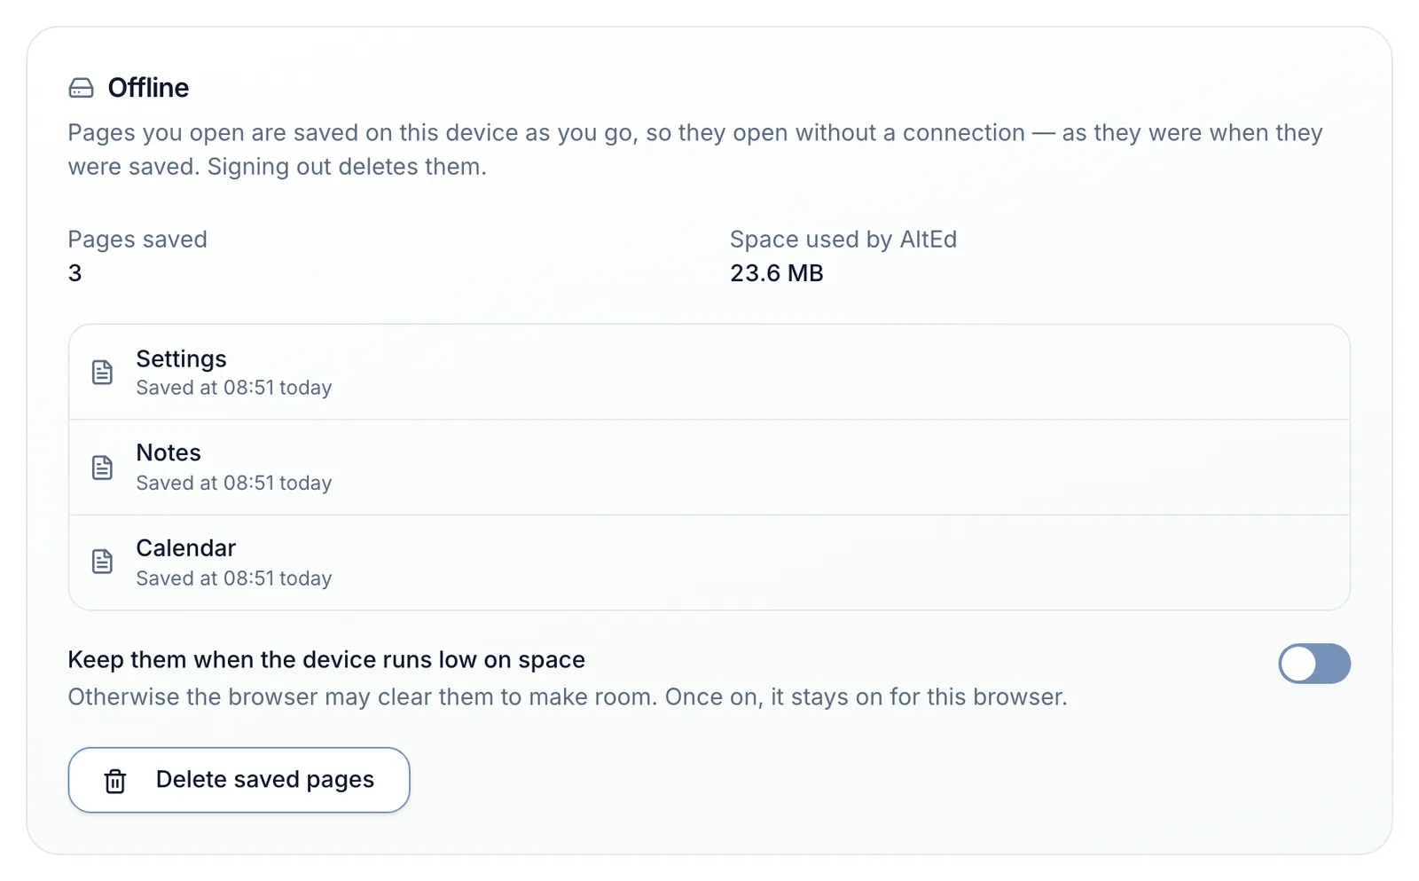Click the Offline drive icon in header
The width and height of the screenshot is (1419, 881).
(81, 88)
